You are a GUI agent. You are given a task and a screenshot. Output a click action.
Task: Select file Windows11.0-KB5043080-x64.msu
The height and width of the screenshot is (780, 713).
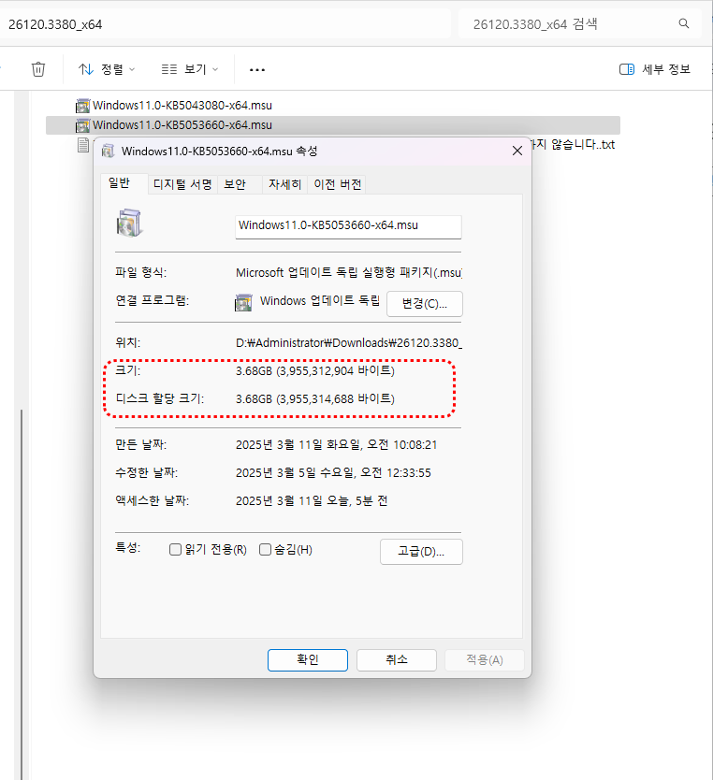point(182,106)
